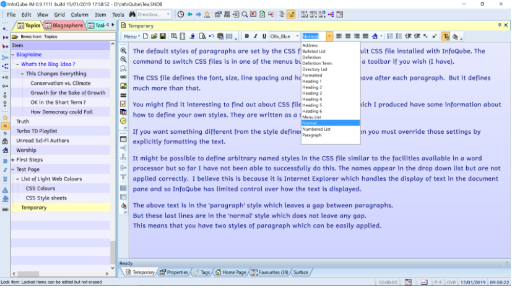The height and width of the screenshot is (288, 512).
Task: Click the horizontal rule icon in document sidebar
Action: pos(123,95)
